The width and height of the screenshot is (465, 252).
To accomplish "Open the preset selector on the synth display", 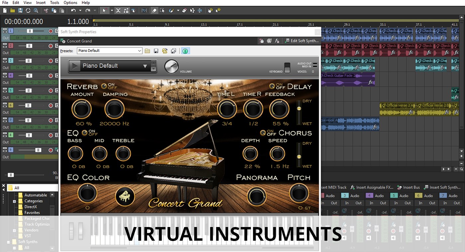I will (145, 66).
